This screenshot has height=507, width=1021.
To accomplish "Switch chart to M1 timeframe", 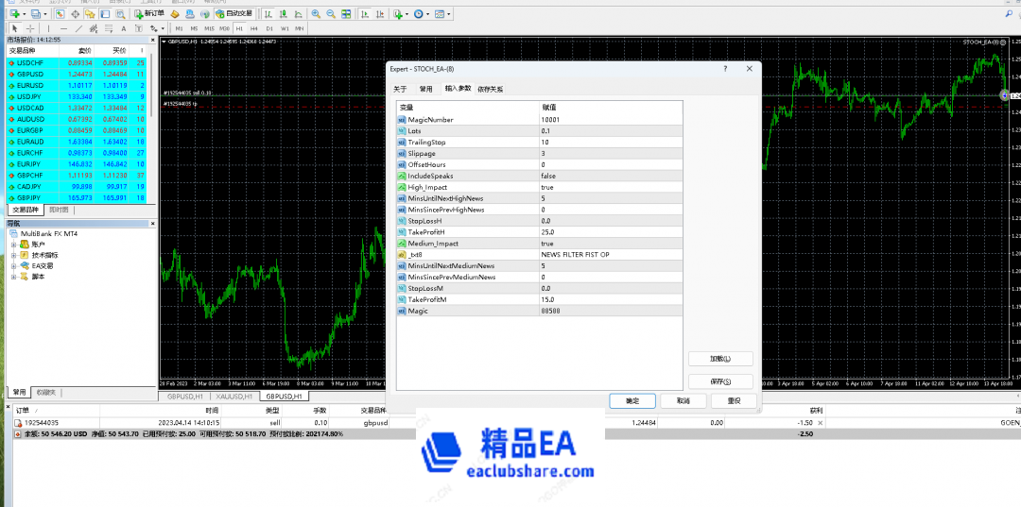I will point(179,28).
